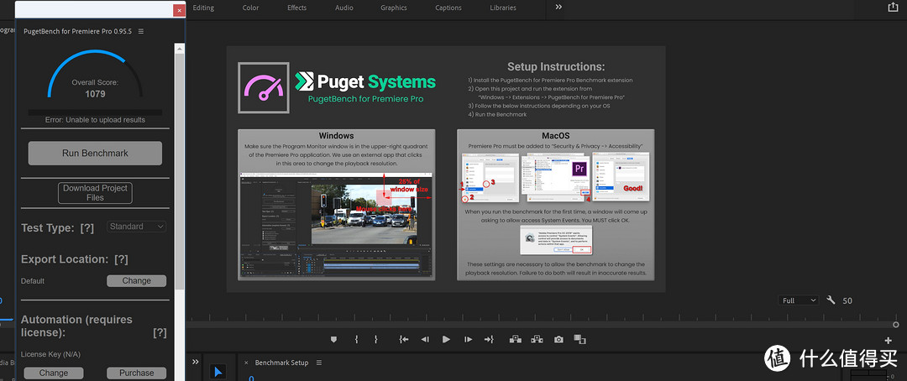This screenshot has width=907, height=381.
Task: Select the Selection arrow tool
Action: (x=218, y=372)
